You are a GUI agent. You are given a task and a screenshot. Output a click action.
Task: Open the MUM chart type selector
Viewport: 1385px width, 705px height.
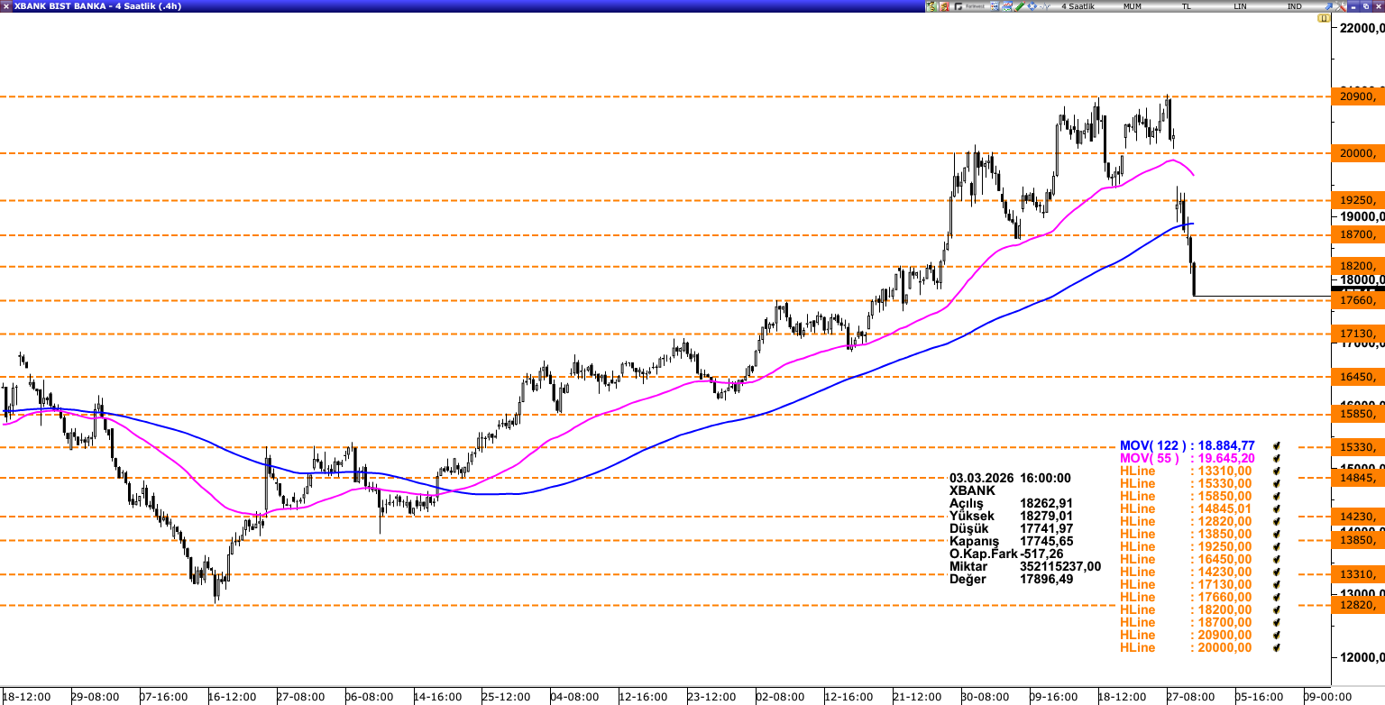click(x=1132, y=6)
